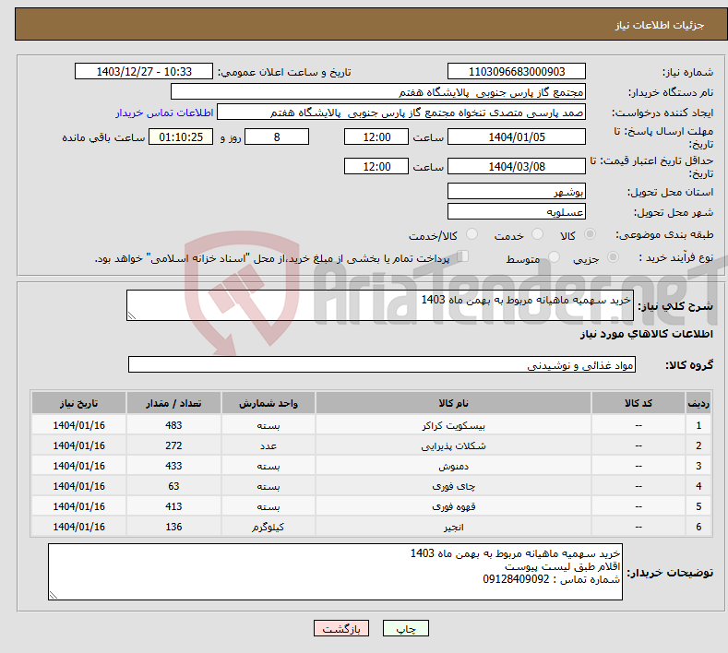Toggle the اسناد خزانه اسلامی payment checkbox
The width and height of the screenshot is (728, 653).
[x=463, y=258]
